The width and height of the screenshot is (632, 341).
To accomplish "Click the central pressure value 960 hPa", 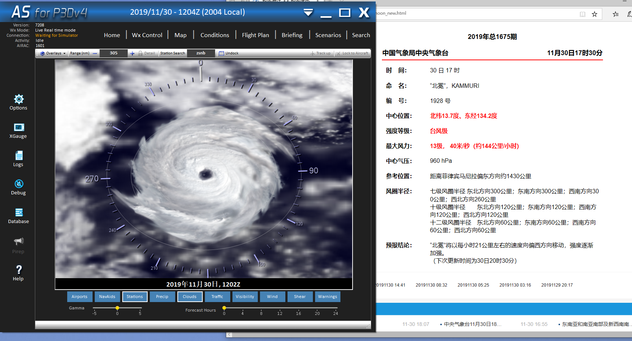I will pyautogui.click(x=441, y=161).
